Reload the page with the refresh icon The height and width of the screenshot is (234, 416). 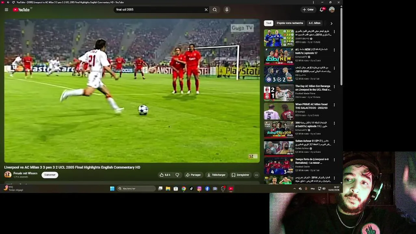tap(13, 2)
